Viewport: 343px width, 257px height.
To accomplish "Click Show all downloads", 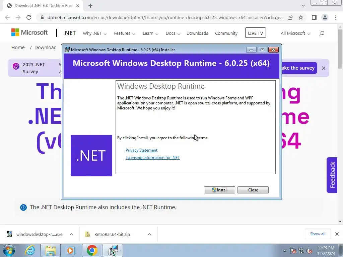I will [x=318, y=234].
